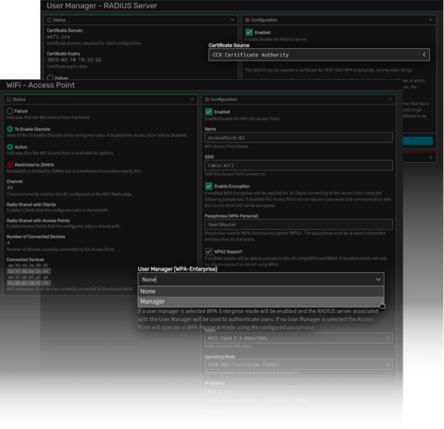Image resolution: width=444 pixels, height=429 pixels.
Task: Click the Certificate Domain value wifi.ccx
Action: [x=58, y=36]
